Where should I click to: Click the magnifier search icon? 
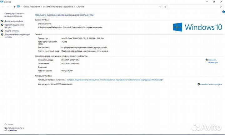221,7
